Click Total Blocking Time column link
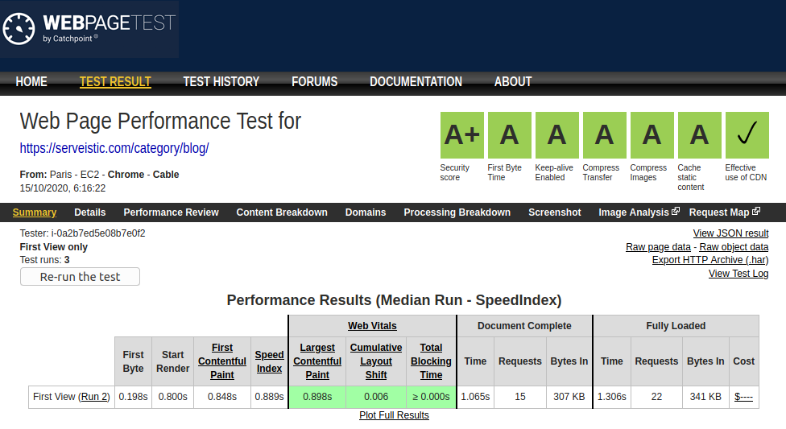The height and width of the screenshot is (429, 786). click(x=431, y=361)
